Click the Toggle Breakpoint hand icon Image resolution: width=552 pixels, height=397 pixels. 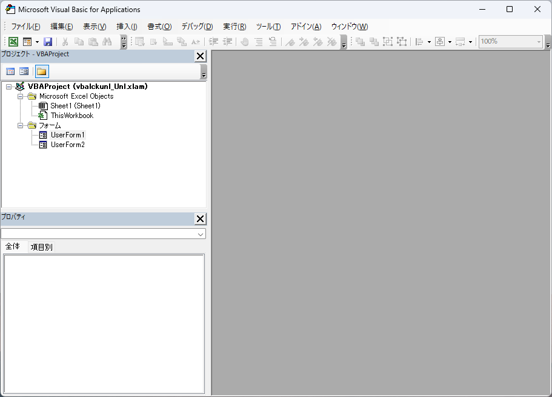244,42
